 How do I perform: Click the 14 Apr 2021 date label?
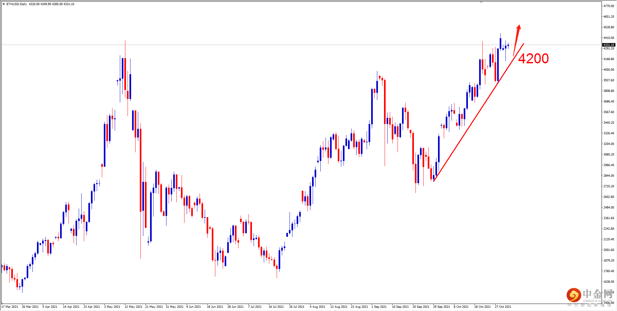click(x=71, y=307)
